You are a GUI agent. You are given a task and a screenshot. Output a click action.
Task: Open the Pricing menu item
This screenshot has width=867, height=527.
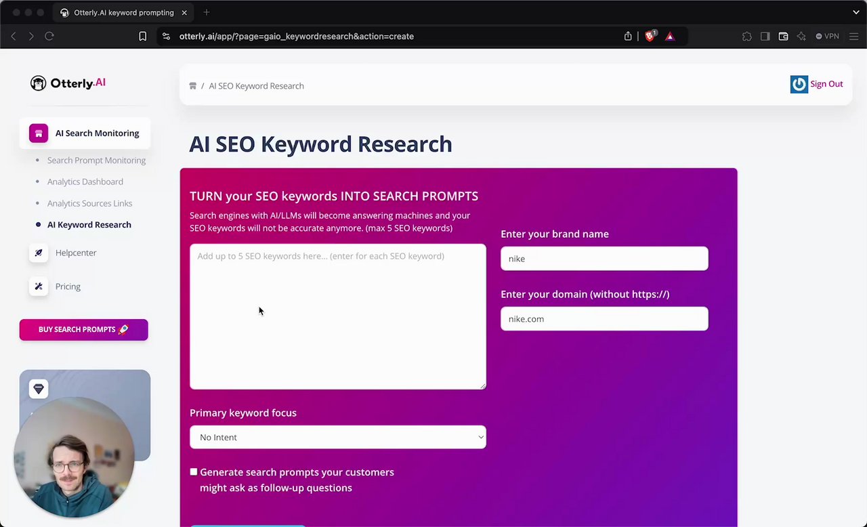tap(68, 287)
